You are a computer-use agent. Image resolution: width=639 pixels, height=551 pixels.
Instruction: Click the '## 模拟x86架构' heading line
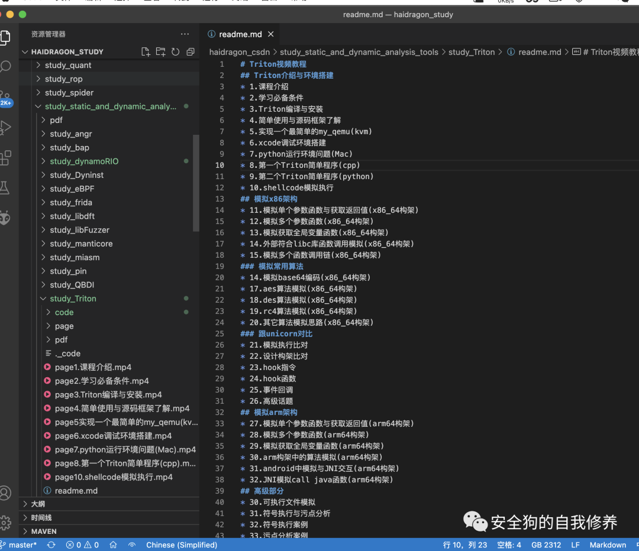[269, 199]
